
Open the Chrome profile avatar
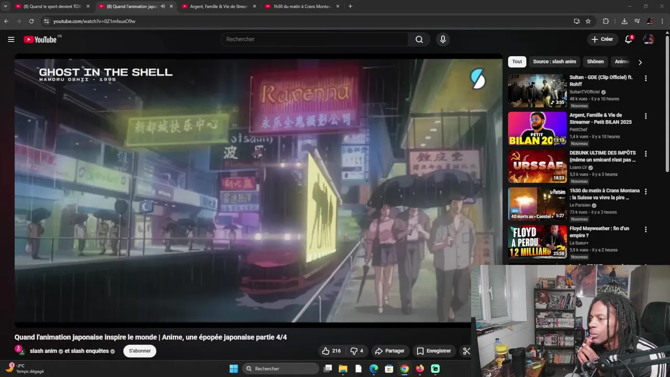tap(650, 21)
